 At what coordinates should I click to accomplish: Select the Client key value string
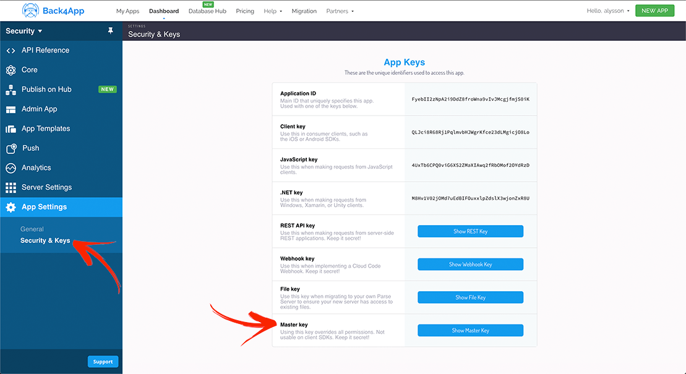(470, 132)
